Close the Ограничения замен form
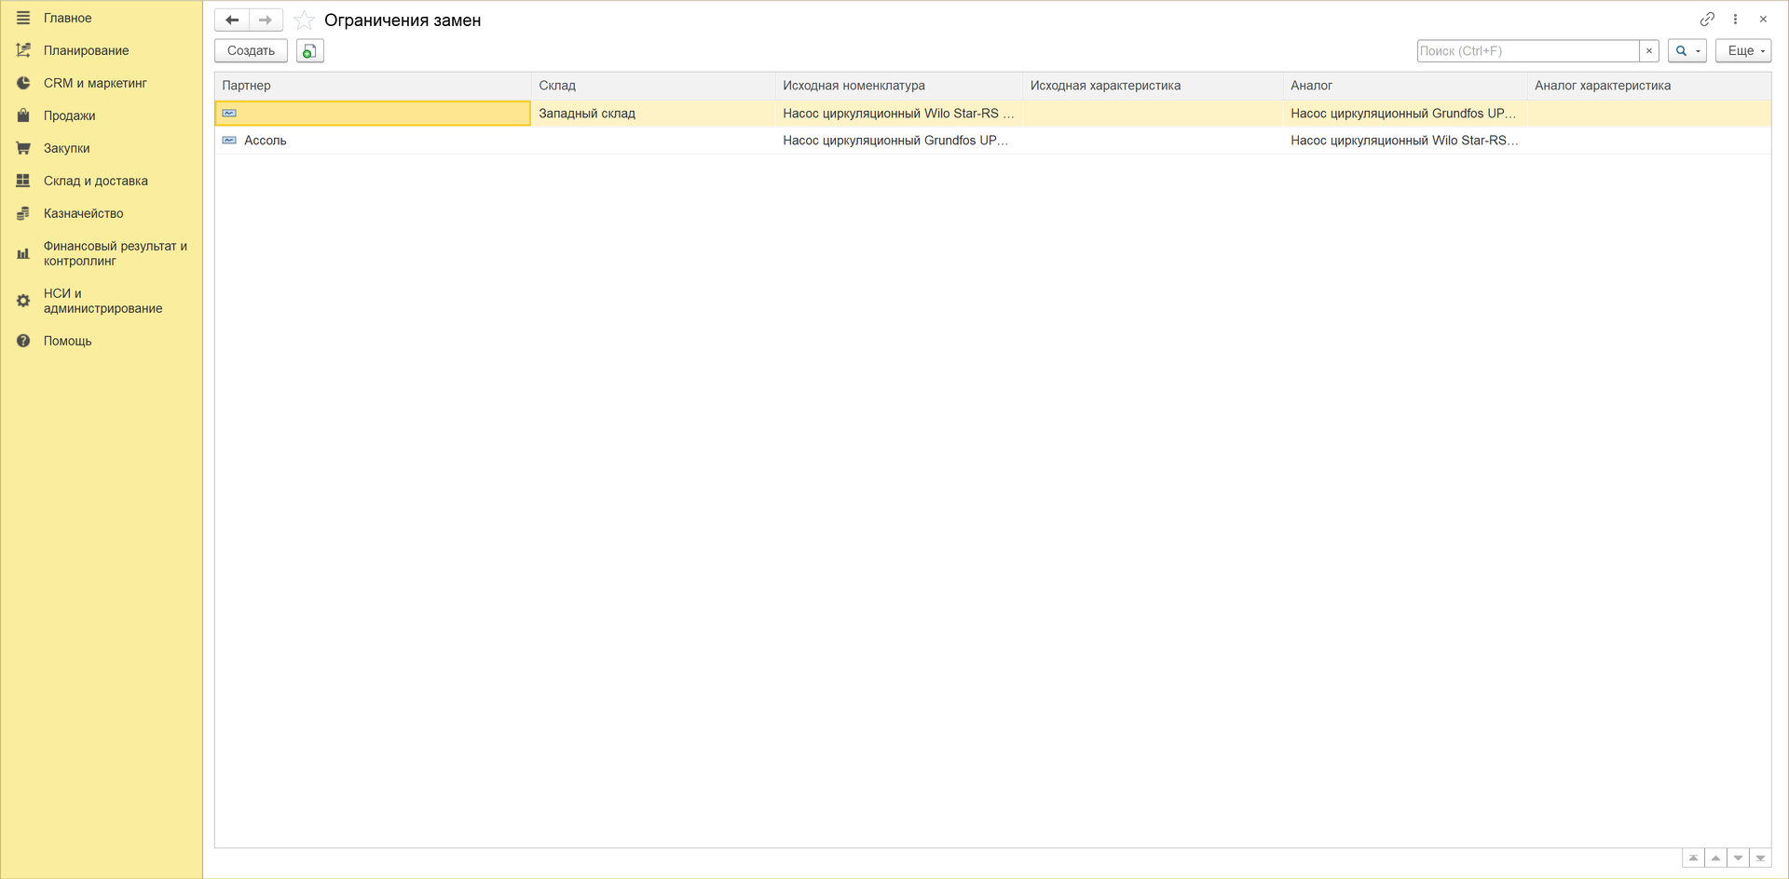 pyautogui.click(x=1763, y=19)
